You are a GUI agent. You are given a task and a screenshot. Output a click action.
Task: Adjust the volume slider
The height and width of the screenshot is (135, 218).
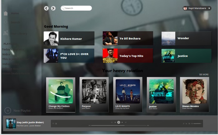(x=197, y=123)
